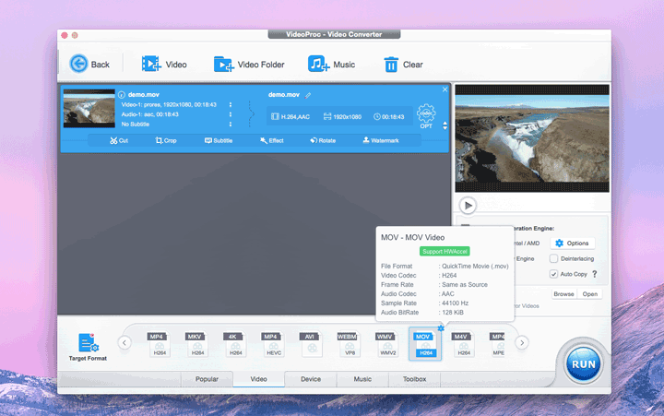Reorder item with up/down arrows
Image resolution: width=664 pixels, height=416 pixels.
(445, 125)
